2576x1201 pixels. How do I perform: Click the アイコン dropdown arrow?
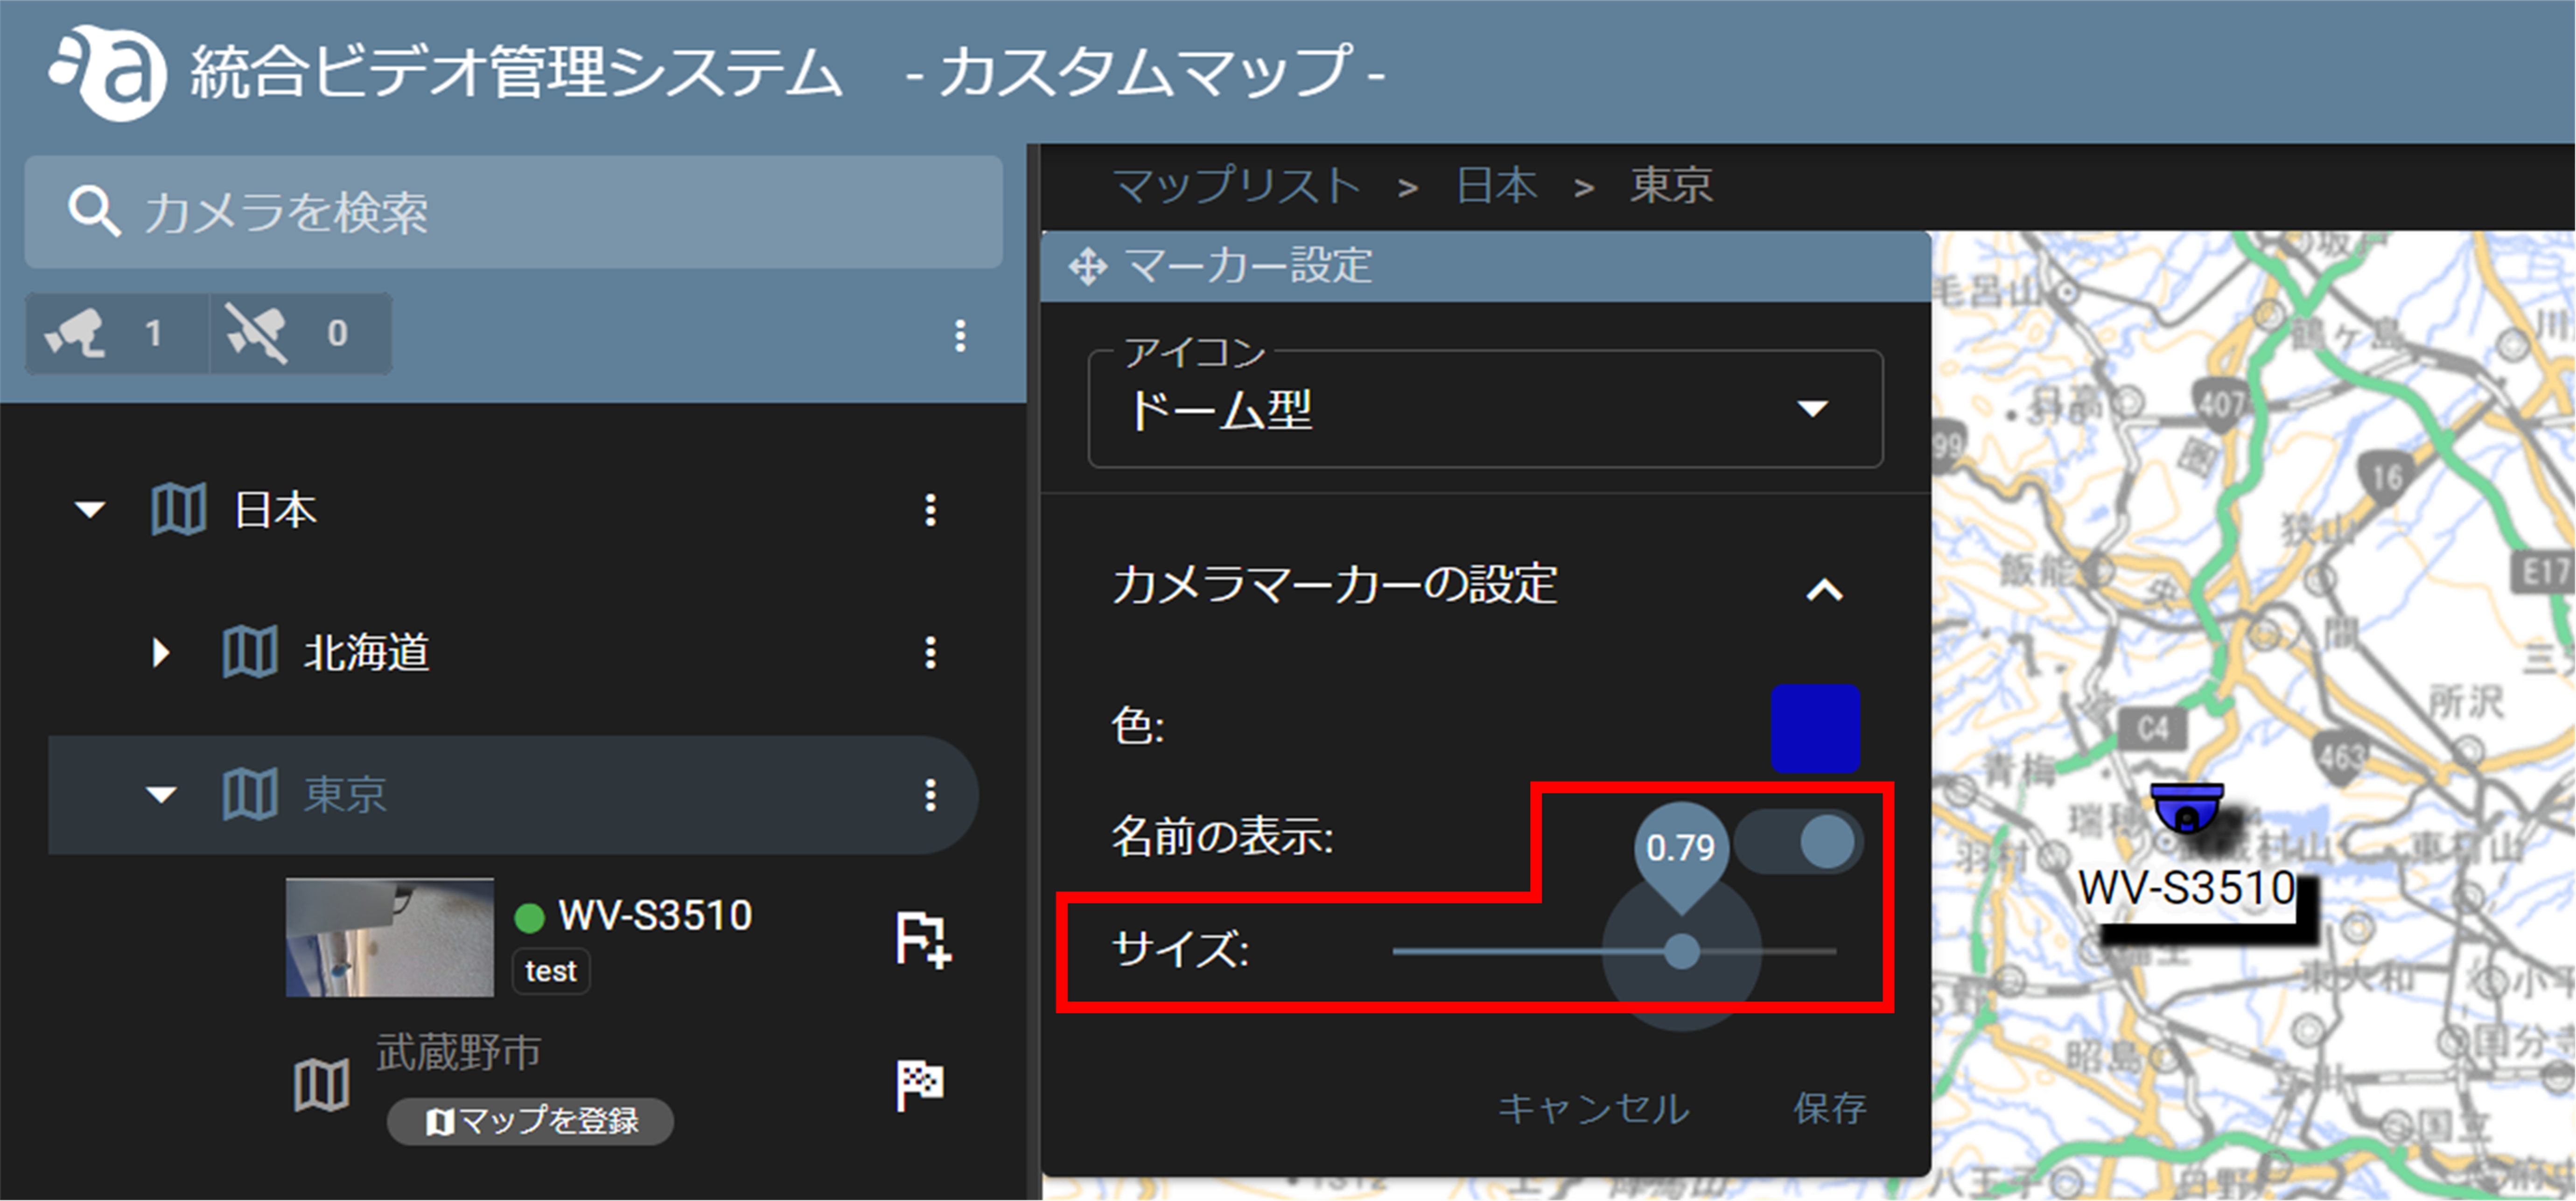click(1812, 409)
